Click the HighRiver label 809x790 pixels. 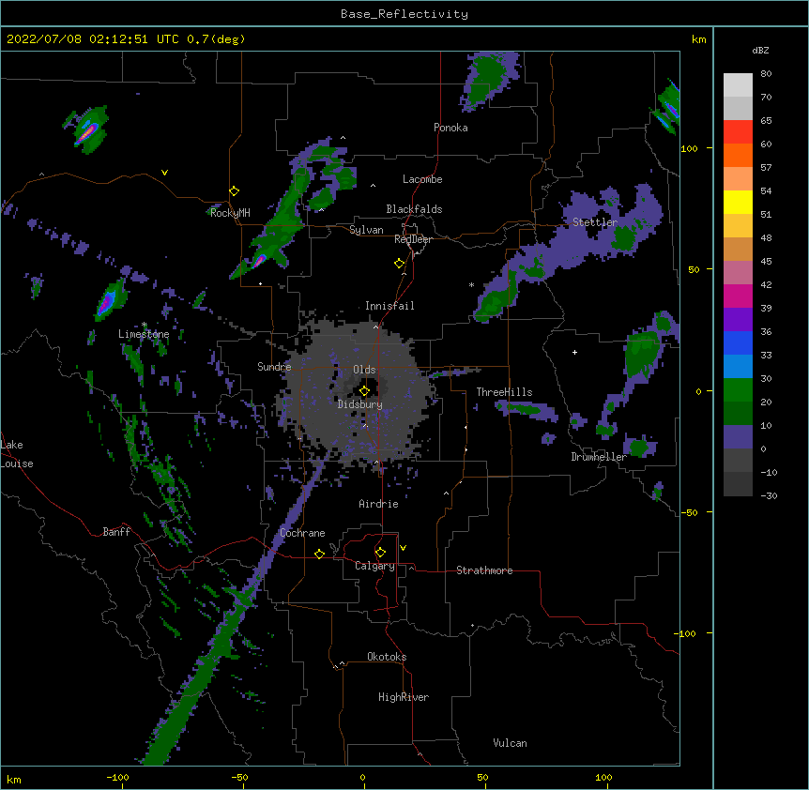[404, 697]
